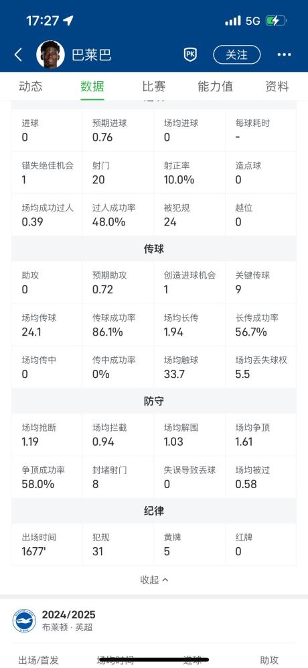The width and height of the screenshot is (308, 668).
Task: Tap the location arrow status icon
Action: 68,20
